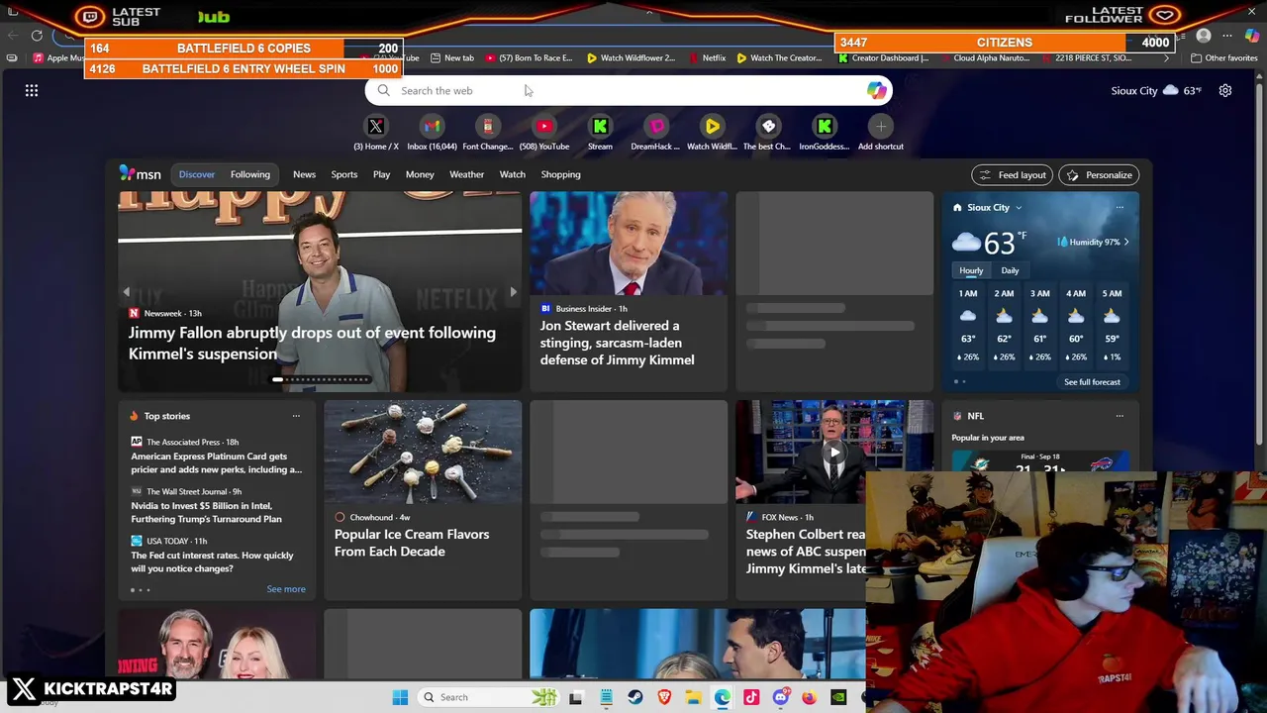Open the NVIDIA app from the taskbar

(x=838, y=697)
